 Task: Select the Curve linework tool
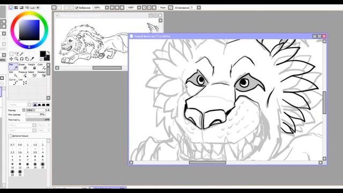(x=13, y=81)
